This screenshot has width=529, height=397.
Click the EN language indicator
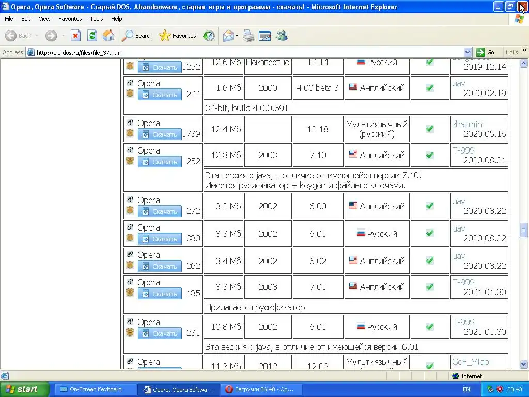[466, 389]
